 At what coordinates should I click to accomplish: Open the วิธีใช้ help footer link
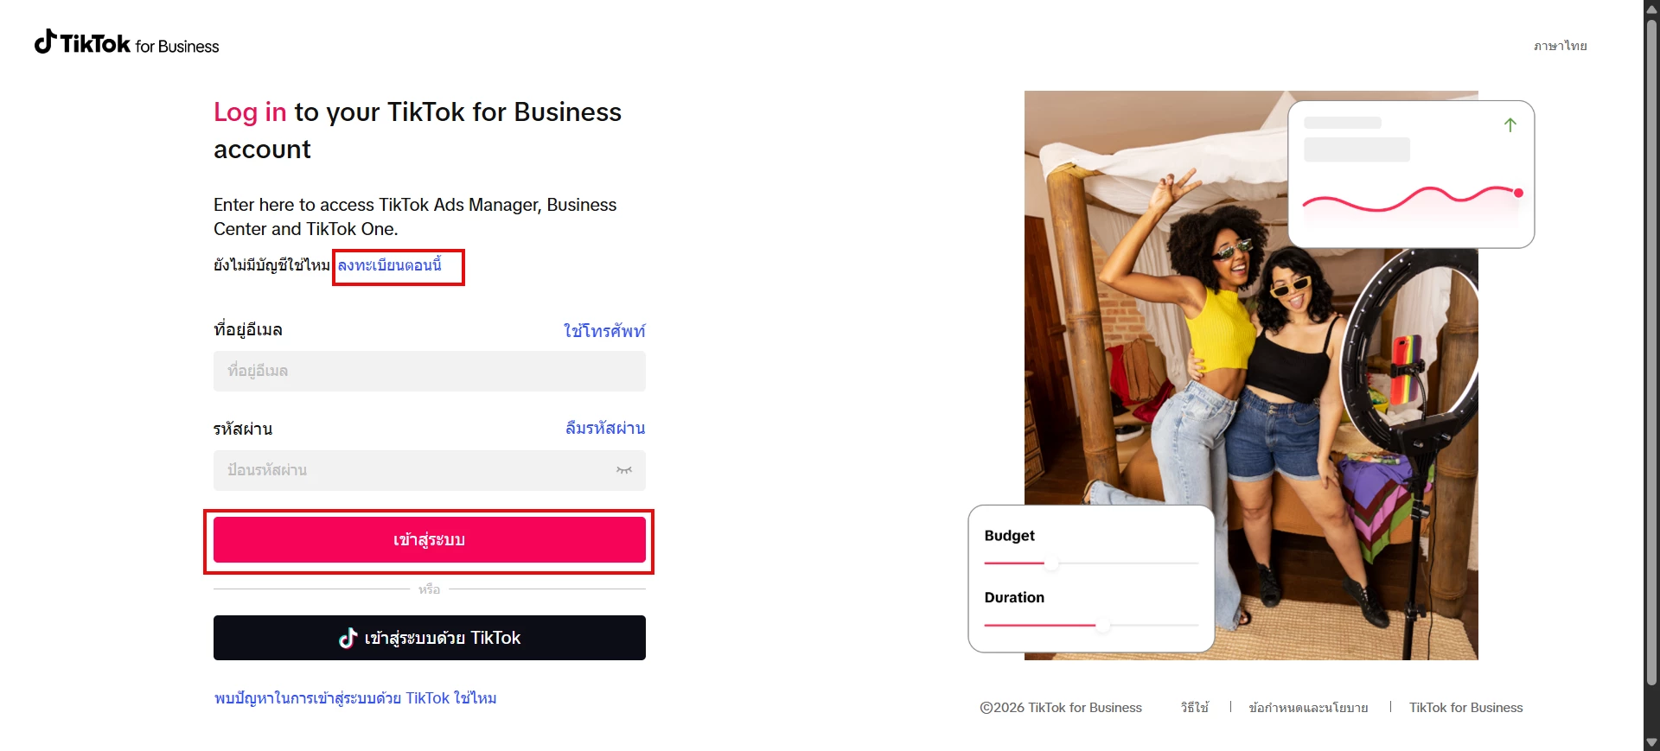[1194, 708]
